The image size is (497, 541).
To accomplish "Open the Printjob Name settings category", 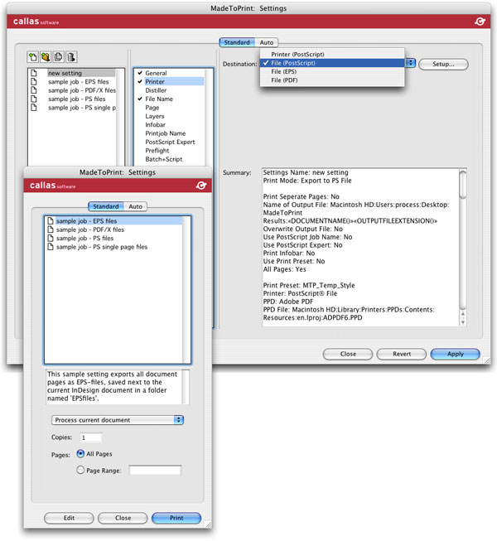I will tap(165, 133).
